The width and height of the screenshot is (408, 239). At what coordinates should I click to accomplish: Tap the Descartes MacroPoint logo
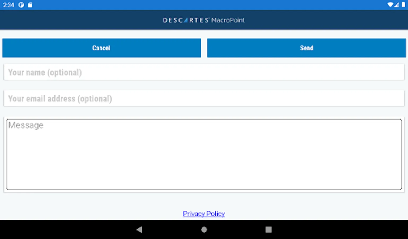point(204,20)
